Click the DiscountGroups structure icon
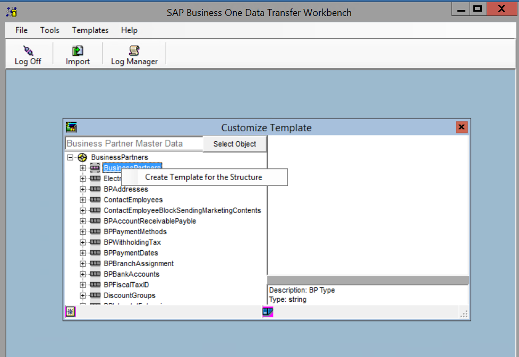Image resolution: width=519 pixels, height=357 pixels. (95, 295)
